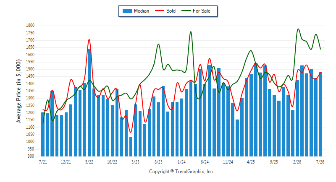Image resolution: width=336 pixels, height=182 pixels.
Task: Toggle the Sold series legend entry
Action: click(x=165, y=11)
